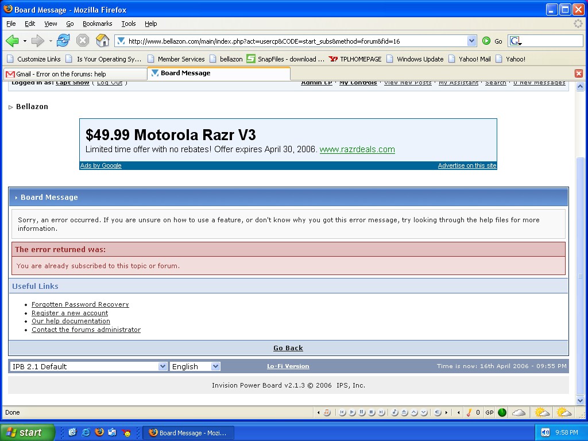Open Forgotten Password Recovery link
Image resolution: width=588 pixels, height=441 pixels.
(x=80, y=304)
